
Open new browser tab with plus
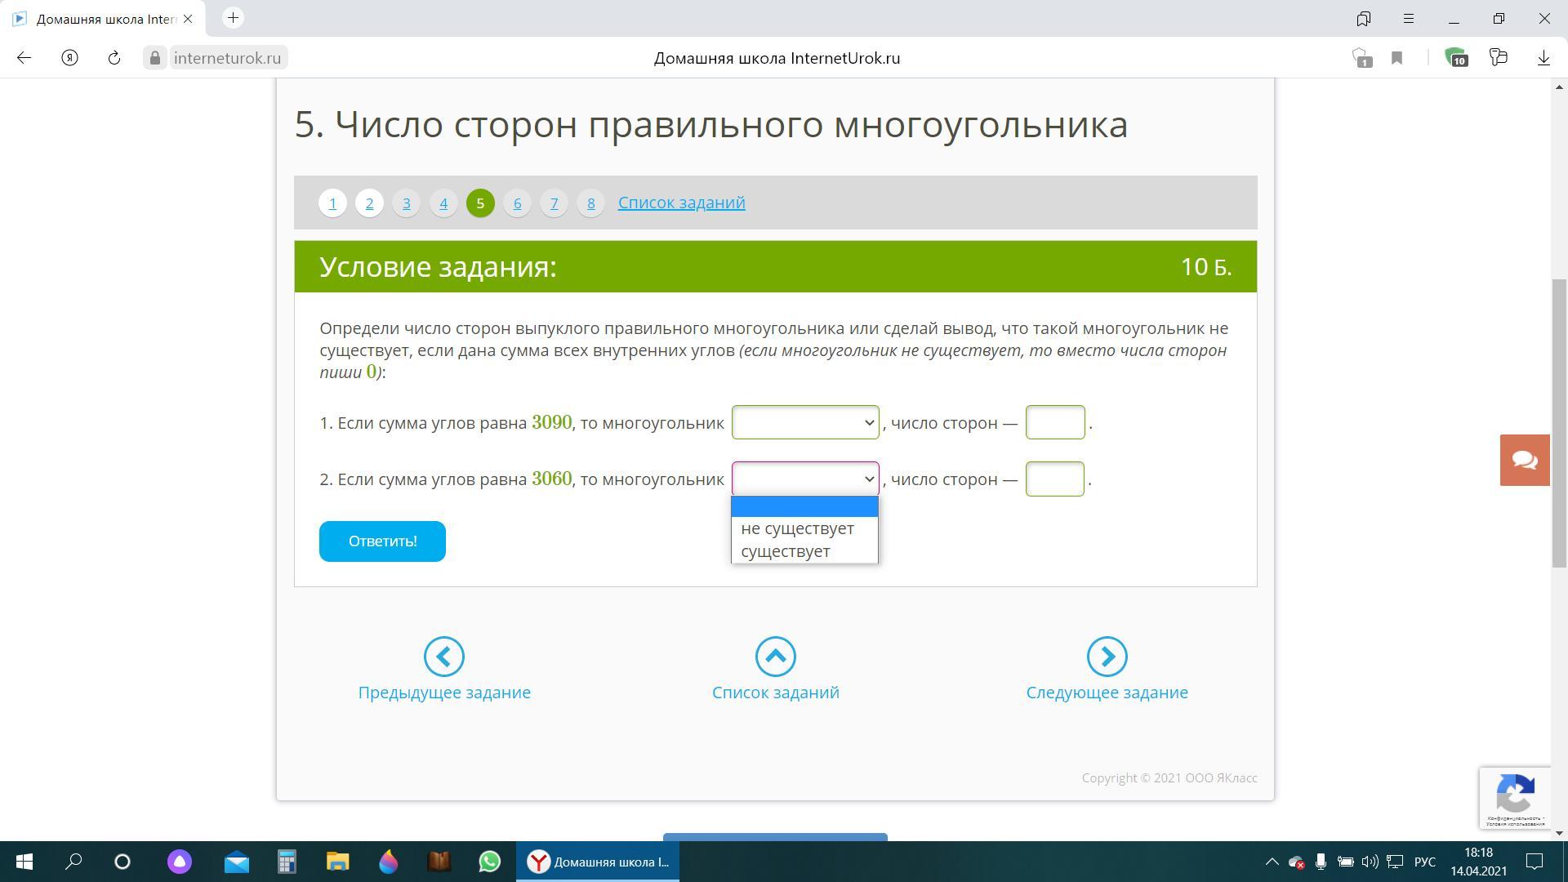click(233, 18)
